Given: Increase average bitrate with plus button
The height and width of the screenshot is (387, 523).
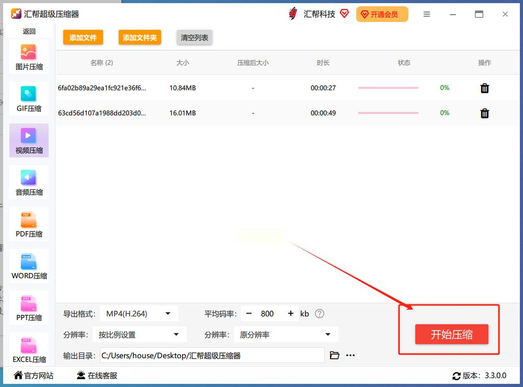Looking at the screenshot, I should pyautogui.click(x=290, y=314).
